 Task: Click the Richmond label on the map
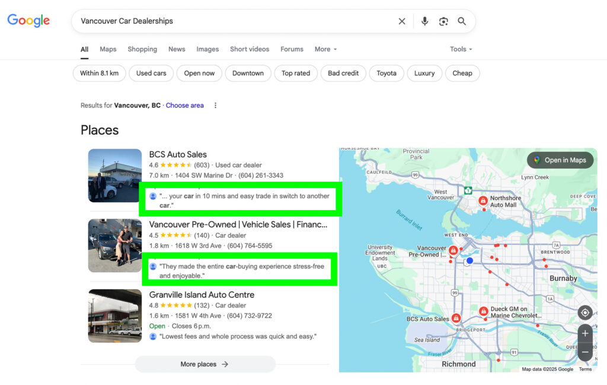[x=459, y=364]
